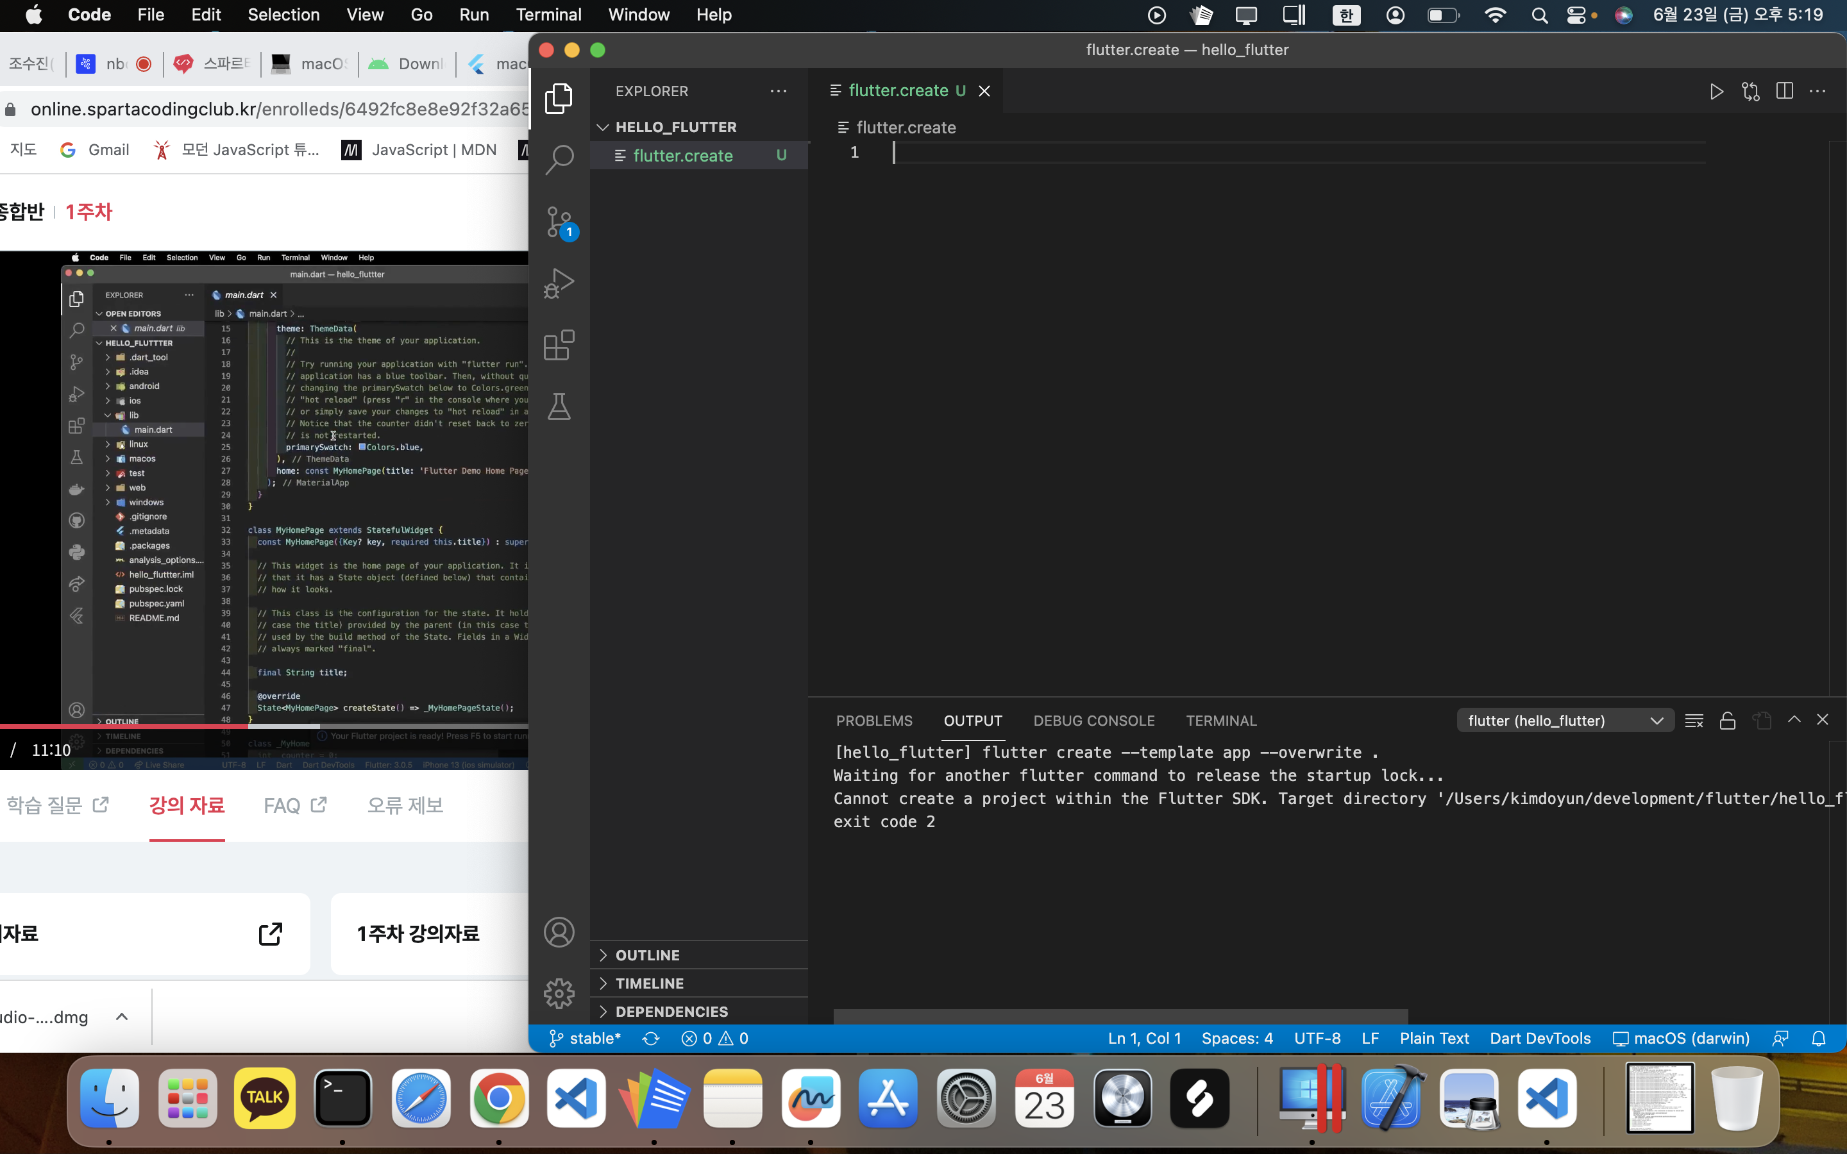The height and width of the screenshot is (1154, 1847).
Task: Open the Manage gear in activity bar
Action: pos(559,993)
